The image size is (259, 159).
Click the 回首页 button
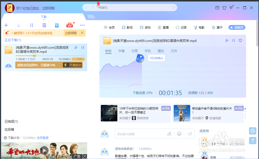coord(237,28)
